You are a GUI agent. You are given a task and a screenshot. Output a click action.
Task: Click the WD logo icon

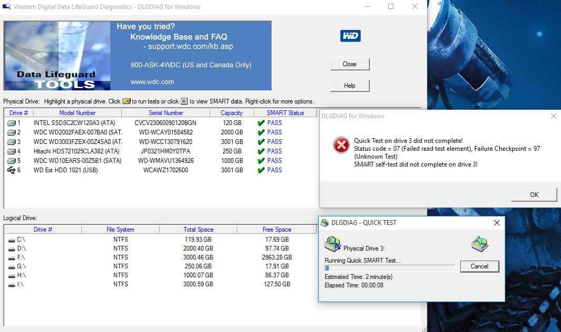(x=350, y=36)
